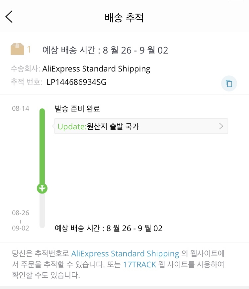Click the gray remaining progress bar segment

pos(42,210)
